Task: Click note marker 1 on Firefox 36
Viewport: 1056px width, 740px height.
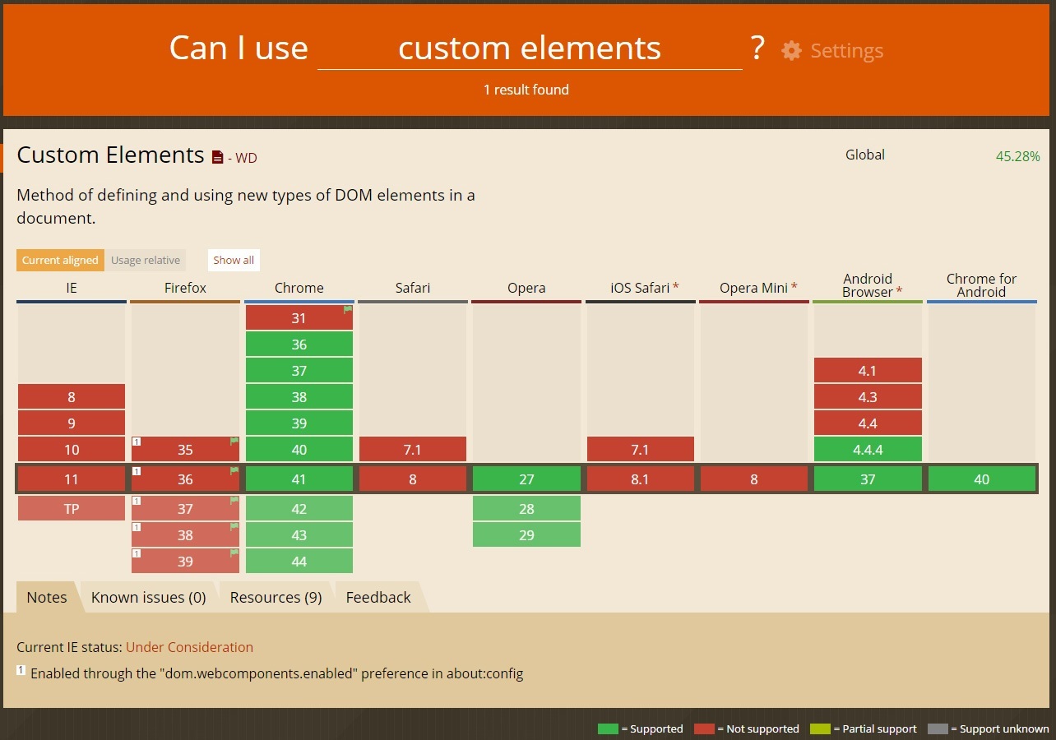Action: [137, 471]
